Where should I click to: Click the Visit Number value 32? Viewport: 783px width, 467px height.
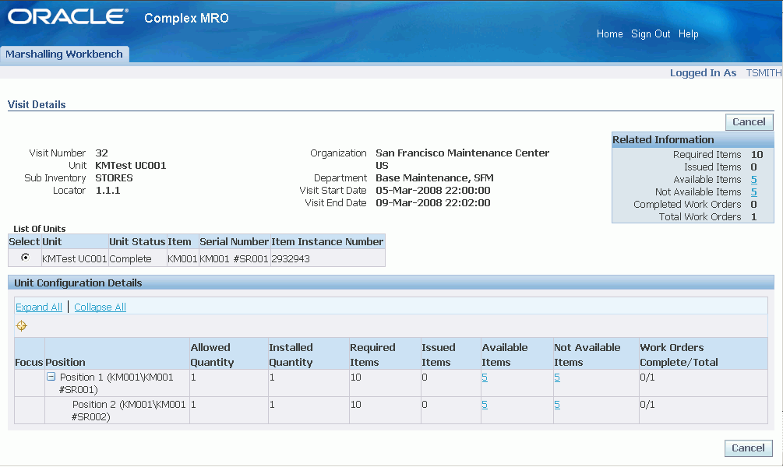click(x=101, y=153)
